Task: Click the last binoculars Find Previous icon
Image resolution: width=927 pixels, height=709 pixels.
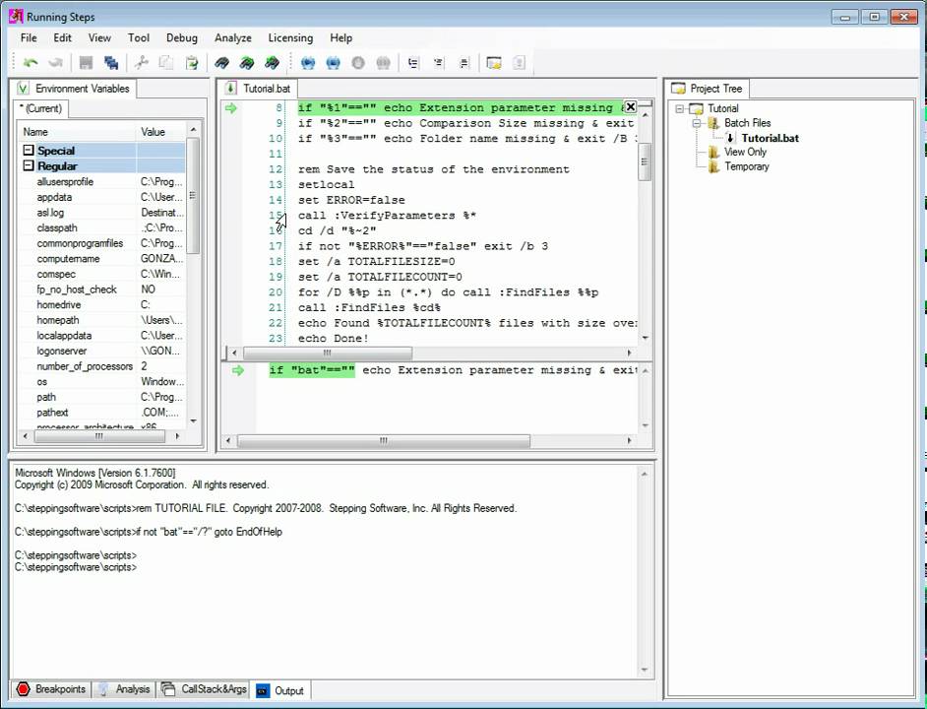Action: click(272, 63)
